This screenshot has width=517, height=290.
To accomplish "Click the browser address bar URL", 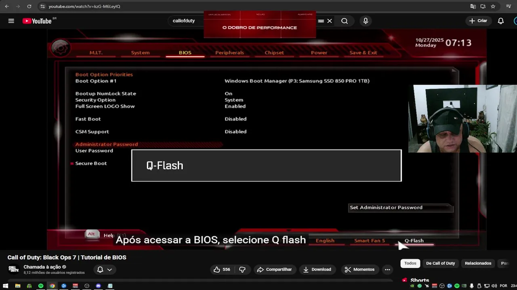I will tap(84, 6).
